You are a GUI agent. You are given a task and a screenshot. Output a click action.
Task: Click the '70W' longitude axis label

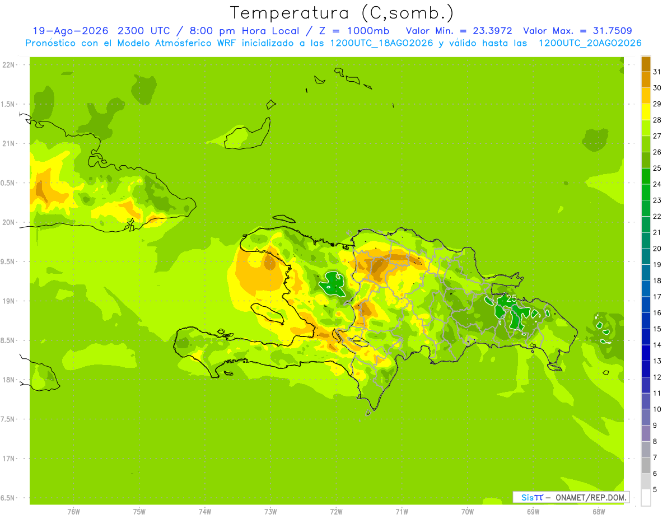tap(468, 512)
